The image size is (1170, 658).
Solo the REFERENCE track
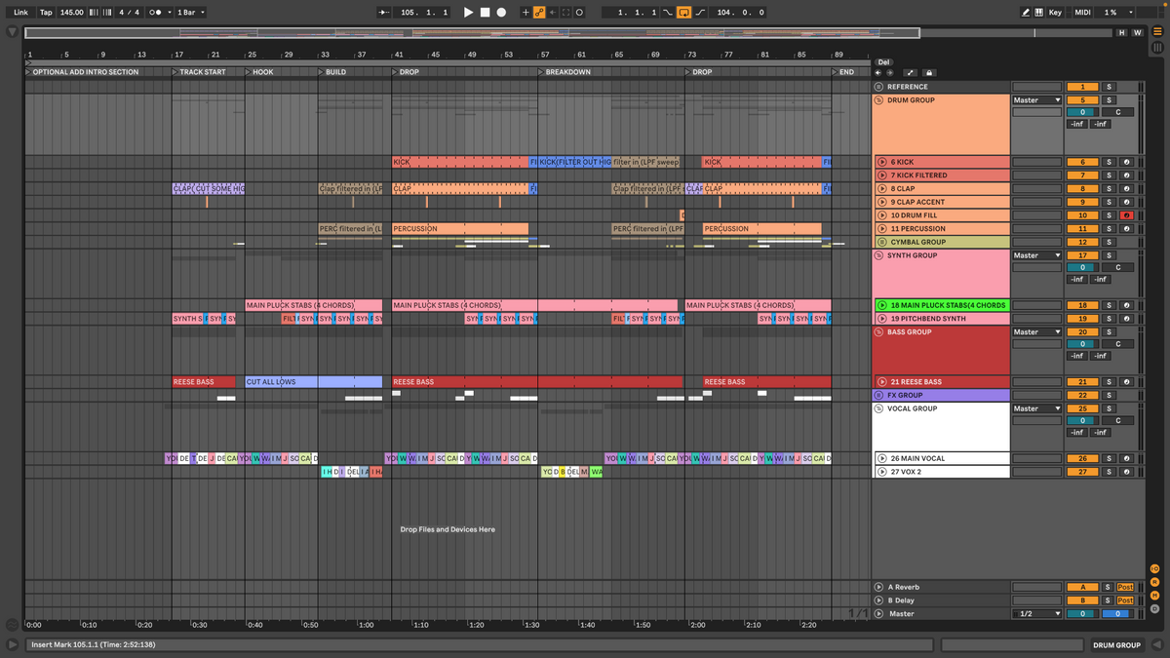click(x=1108, y=86)
